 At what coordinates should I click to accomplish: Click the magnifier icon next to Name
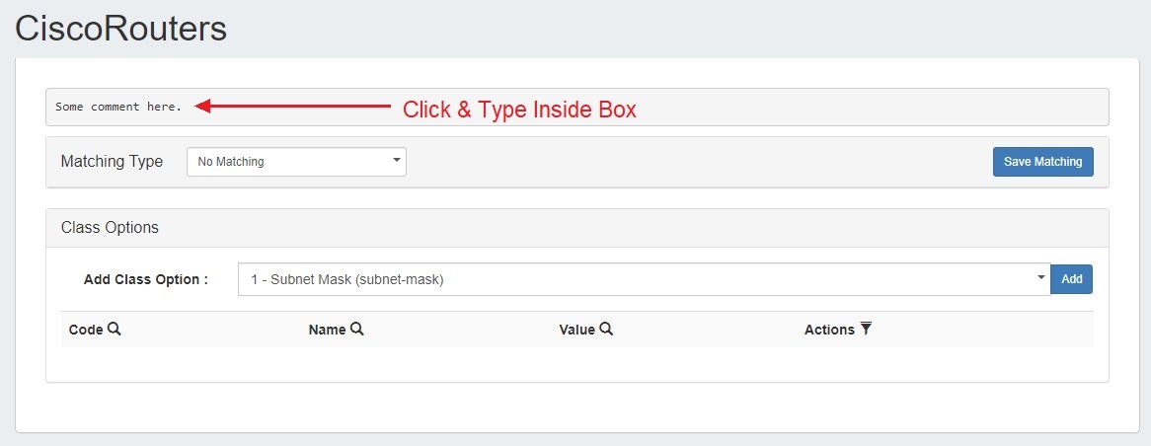click(x=356, y=330)
